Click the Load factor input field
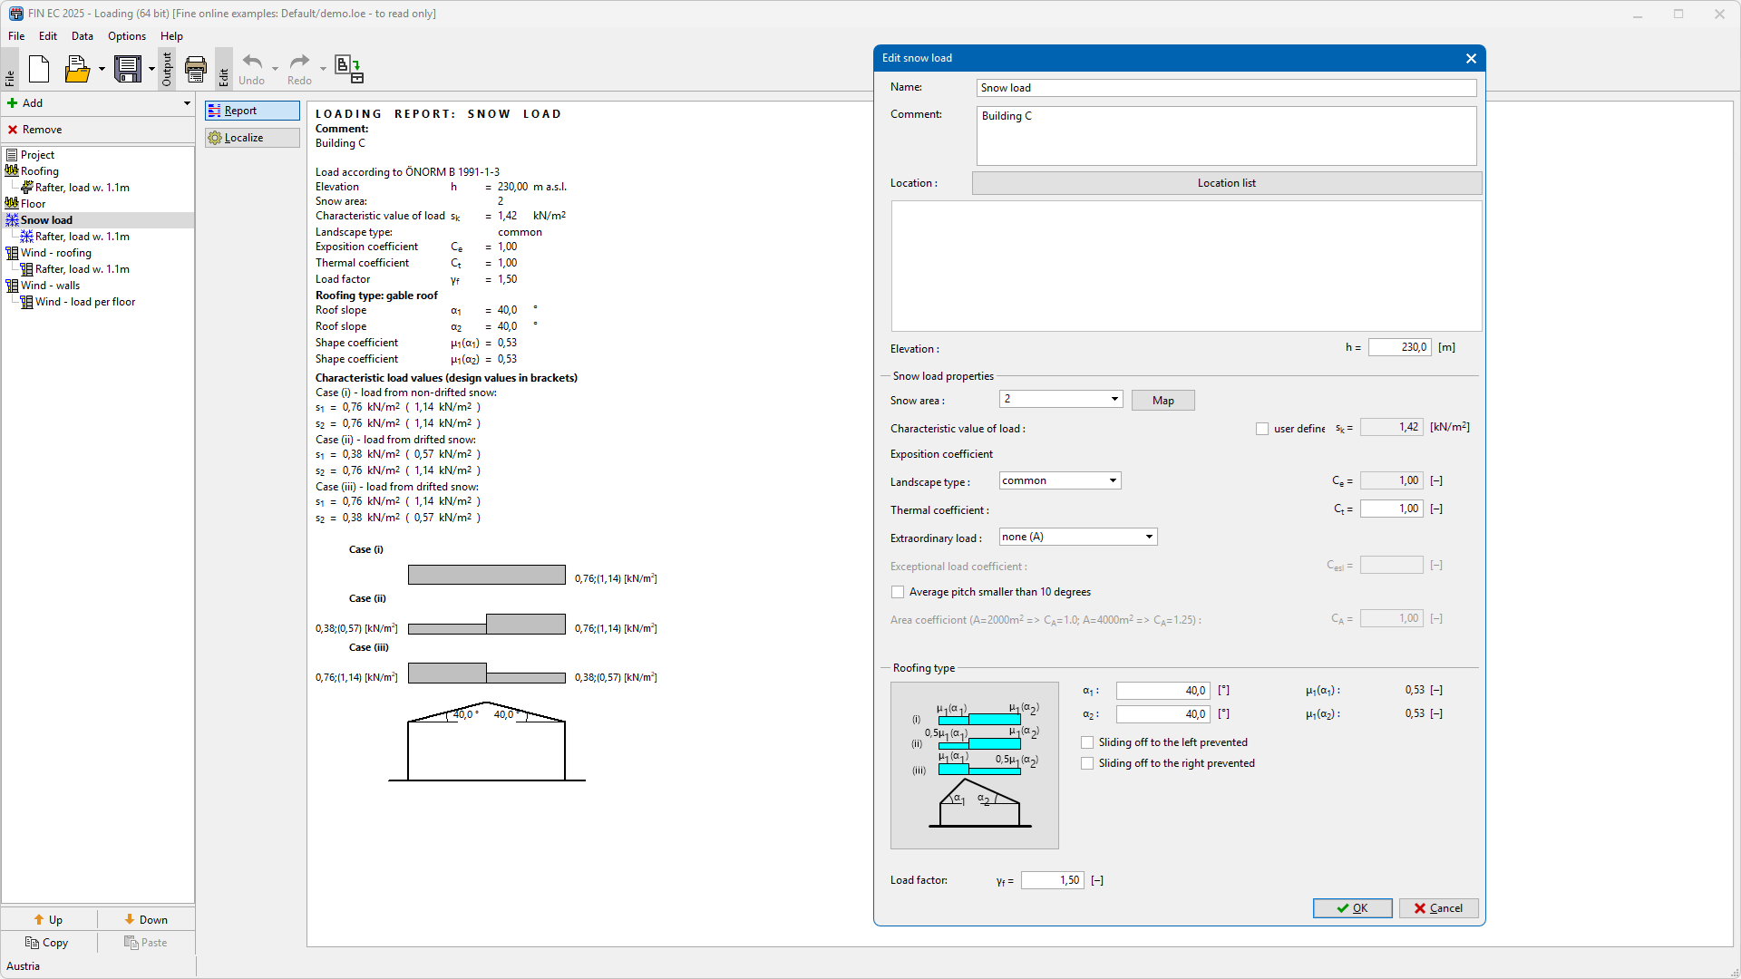This screenshot has width=1741, height=979. [x=1052, y=880]
